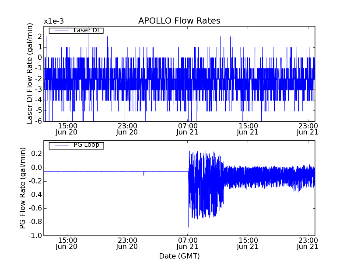The width and height of the screenshot is (350, 262).
Task: Click the Laser DI Flow Rate axis label
Action: pyautogui.click(x=30, y=73)
